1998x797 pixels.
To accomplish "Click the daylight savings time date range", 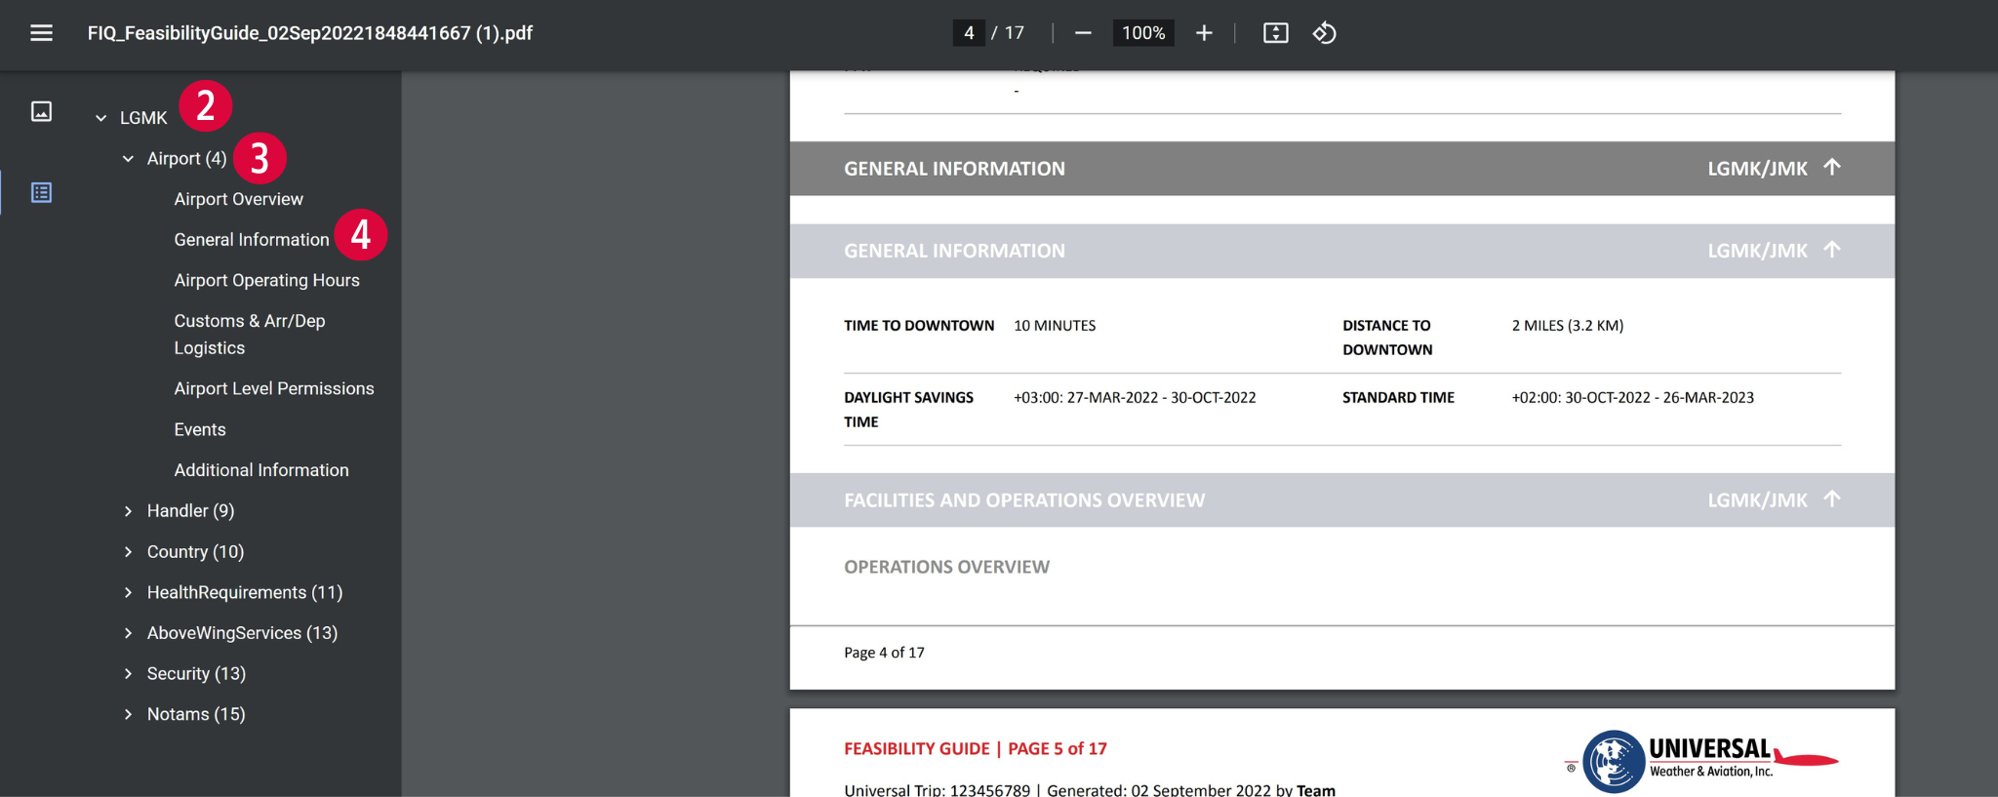I will click(1135, 398).
